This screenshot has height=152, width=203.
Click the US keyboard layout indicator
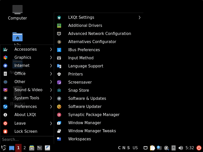135,148
